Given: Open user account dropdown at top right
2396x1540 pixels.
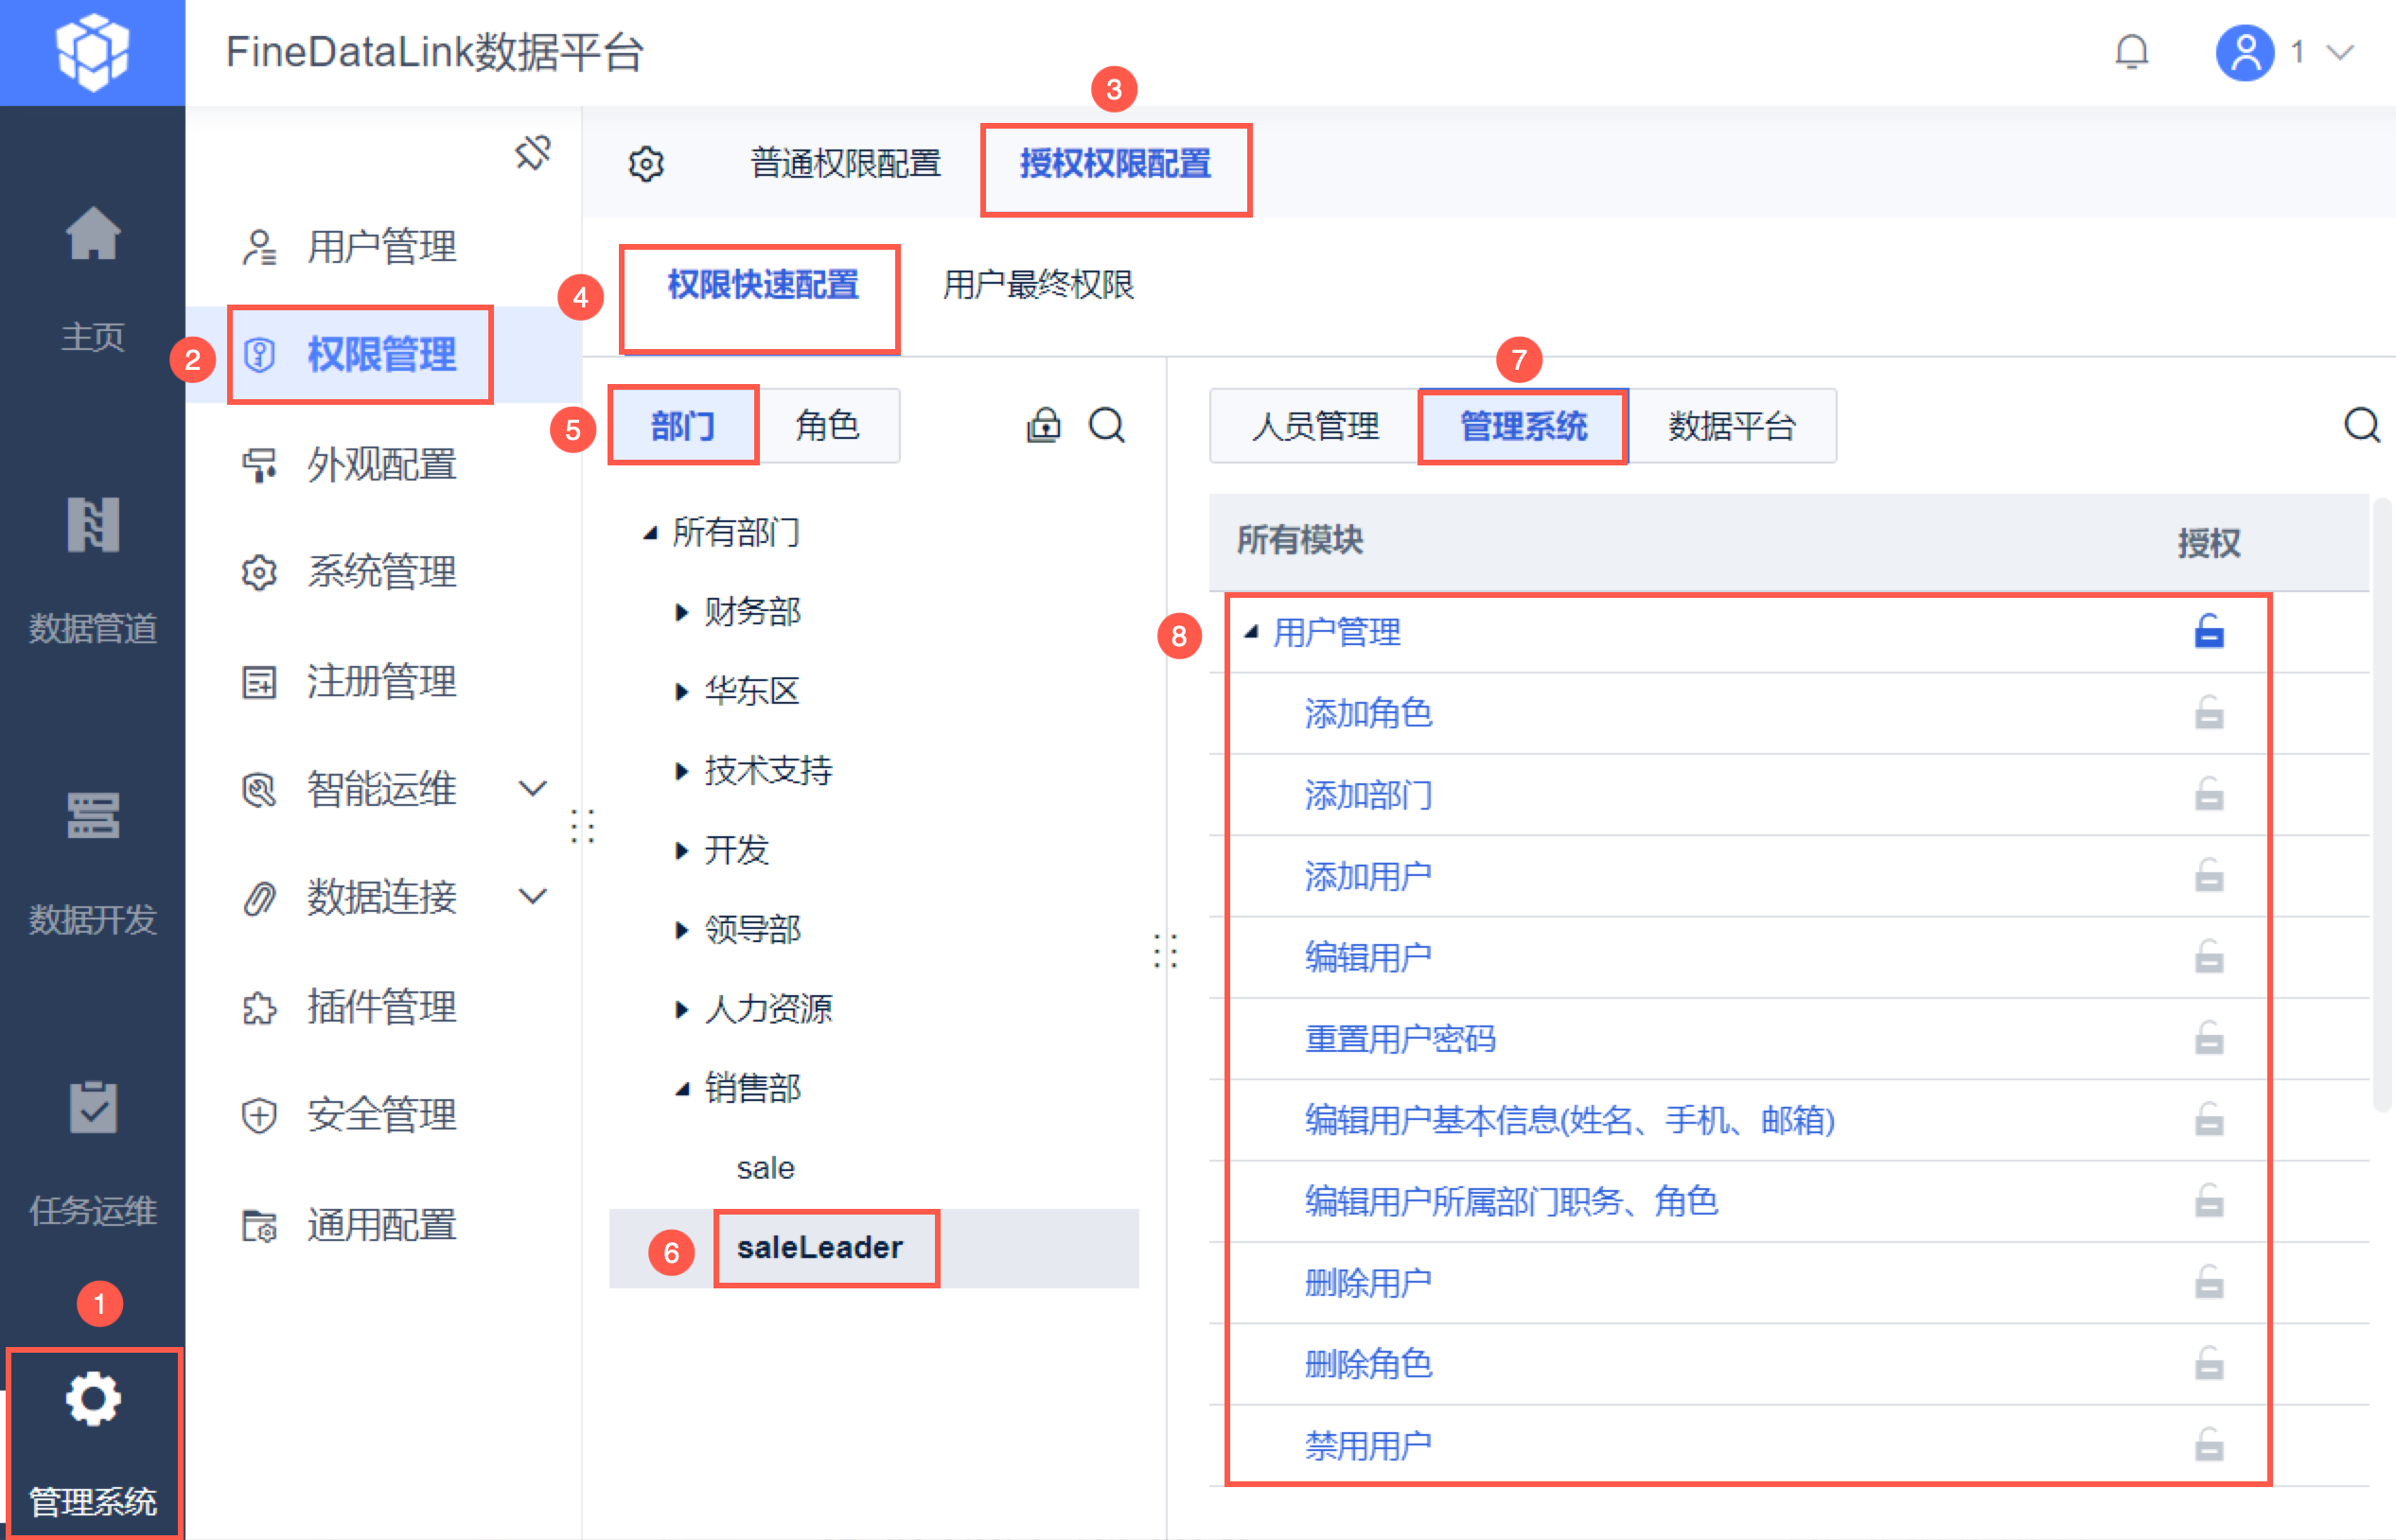Looking at the screenshot, I should [x=2339, y=52].
